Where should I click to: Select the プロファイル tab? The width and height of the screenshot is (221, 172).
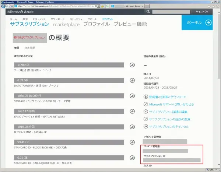tap(97, 24)
